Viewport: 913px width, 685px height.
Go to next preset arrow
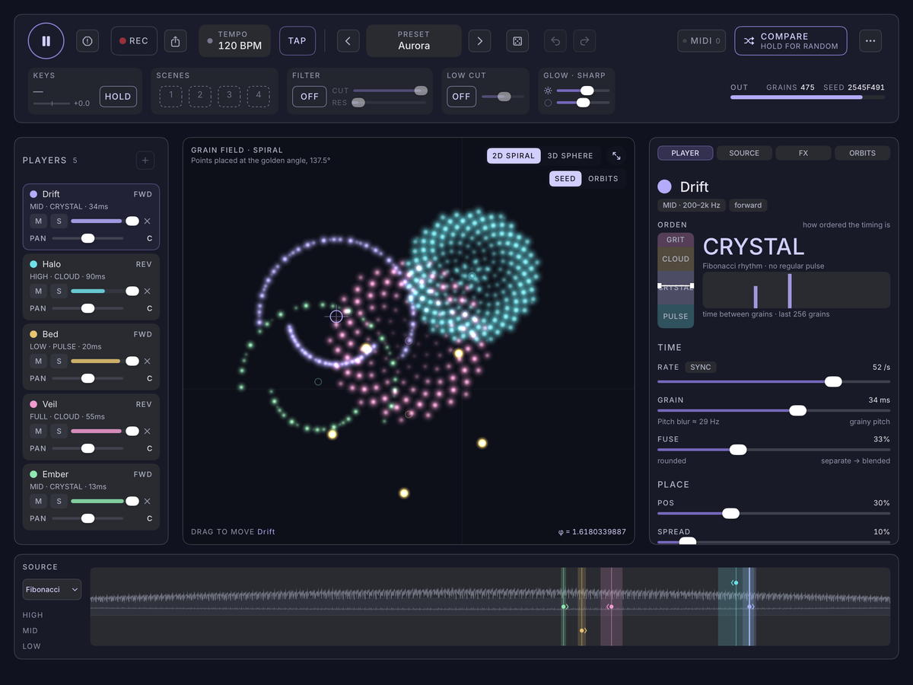[479, 41]
